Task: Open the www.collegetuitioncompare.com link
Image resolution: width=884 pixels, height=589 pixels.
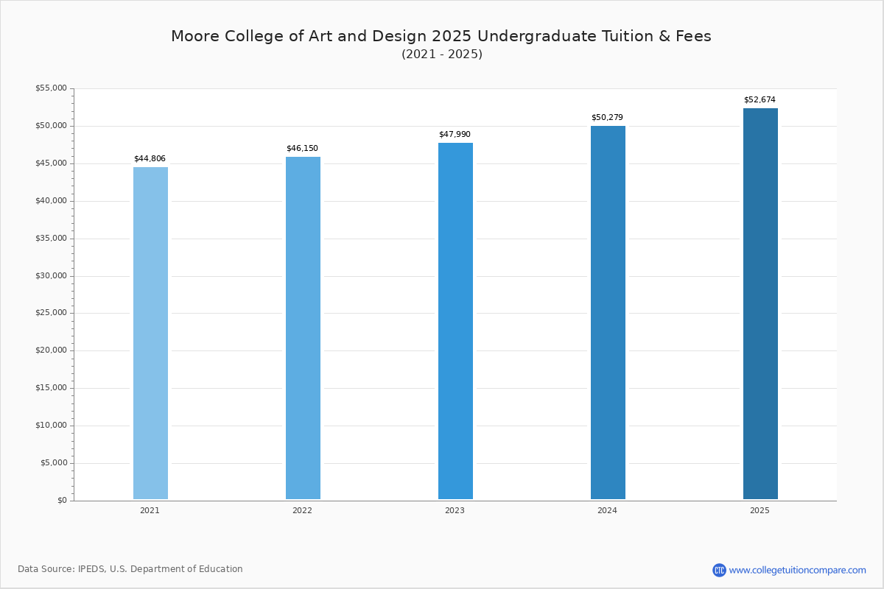Action: (797, 570)
